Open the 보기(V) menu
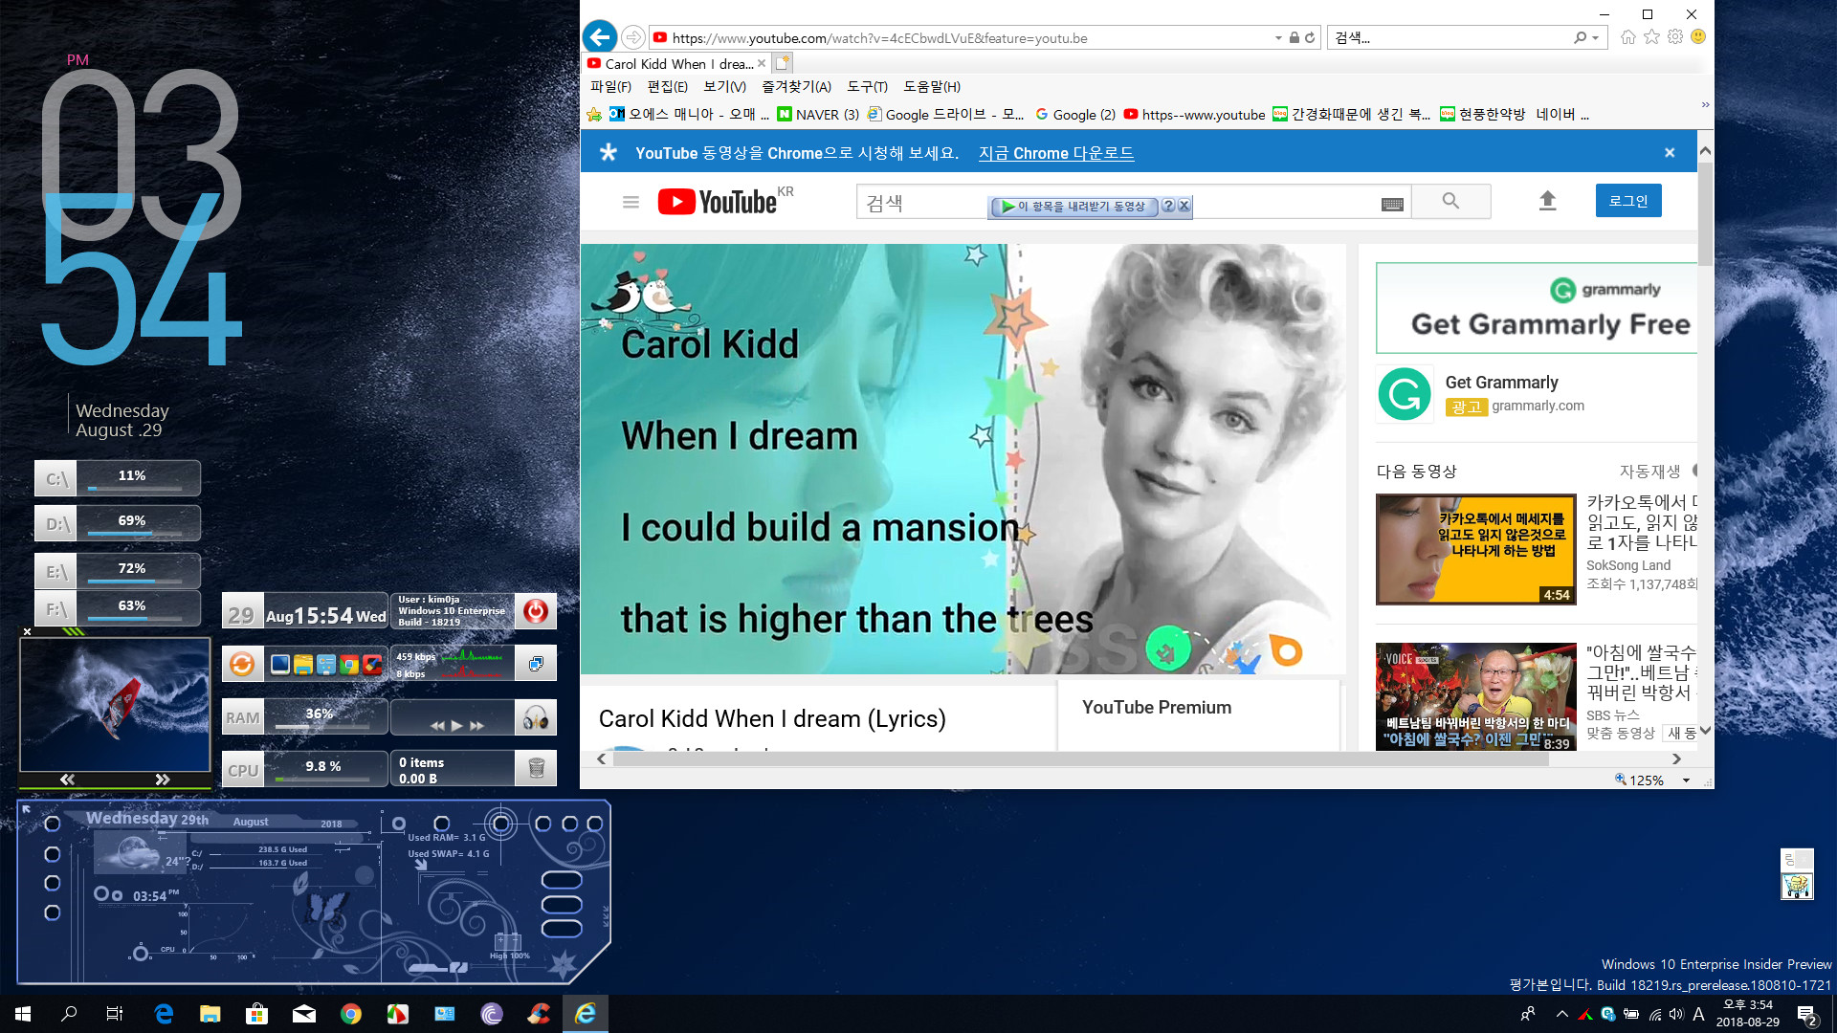 point(724,87)
